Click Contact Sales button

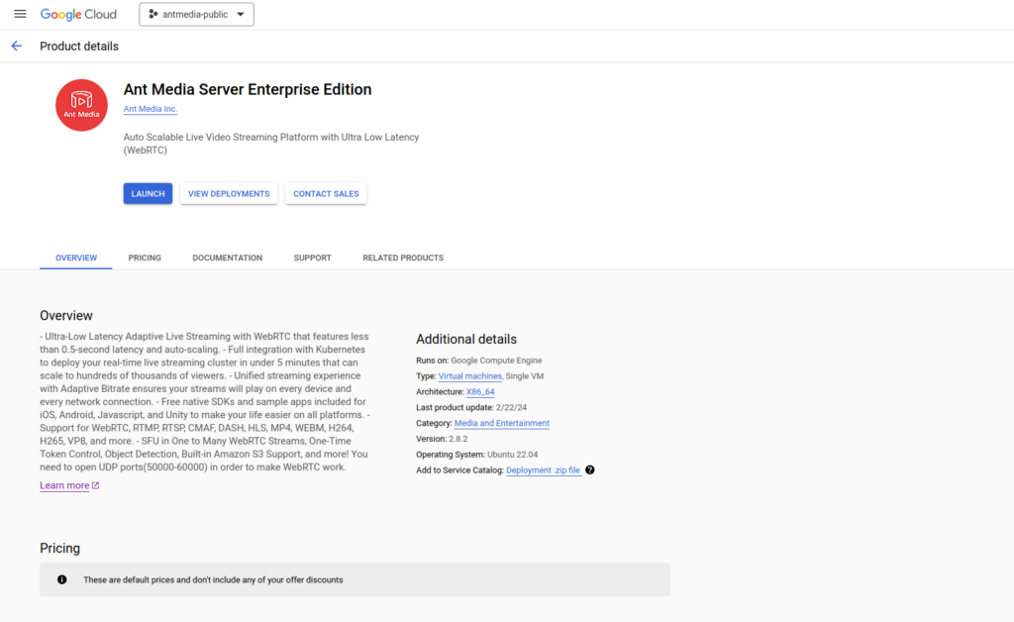[x=326, y=193]
